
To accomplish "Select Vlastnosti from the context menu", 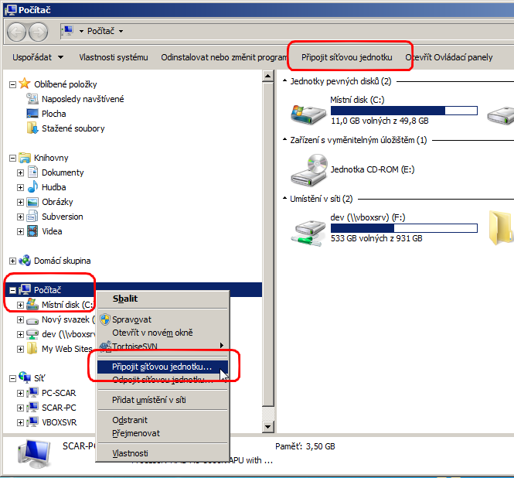I will coord(130,453).
